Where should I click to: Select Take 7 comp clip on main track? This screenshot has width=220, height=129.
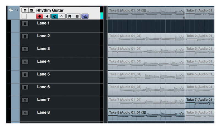click(200, 13)
